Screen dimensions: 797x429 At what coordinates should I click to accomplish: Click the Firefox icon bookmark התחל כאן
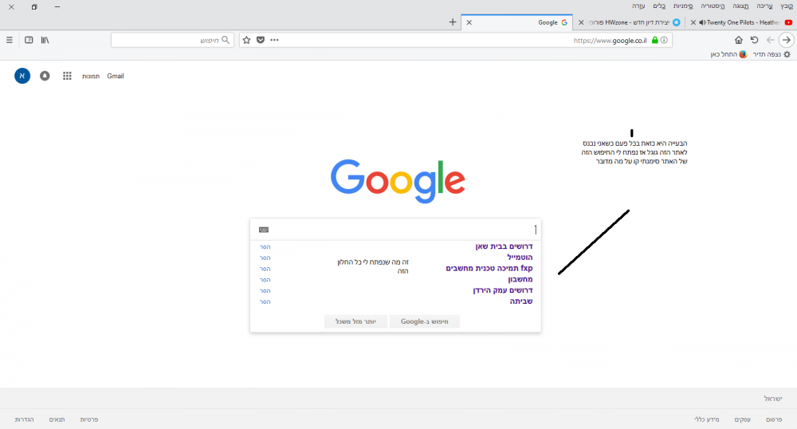[x=729, y=54]
